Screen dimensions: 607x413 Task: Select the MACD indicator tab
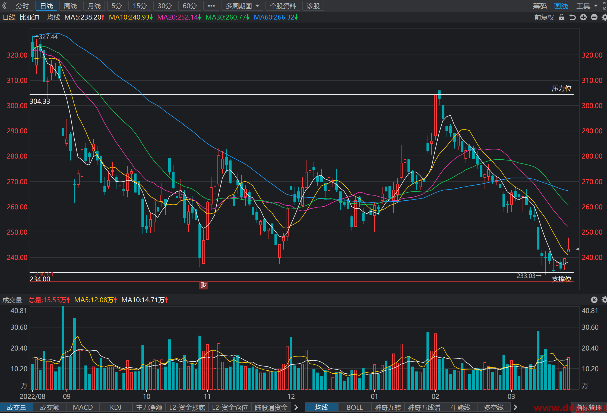83,408
